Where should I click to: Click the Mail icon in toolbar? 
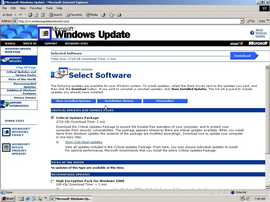[x=111, y=15]
